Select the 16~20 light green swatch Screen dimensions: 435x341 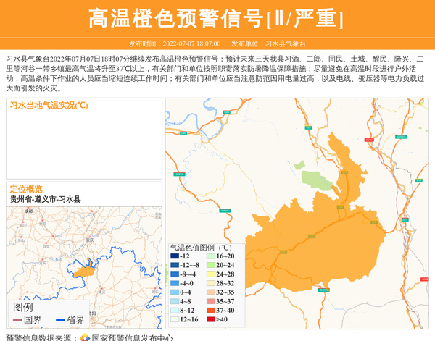coord(210,256)
